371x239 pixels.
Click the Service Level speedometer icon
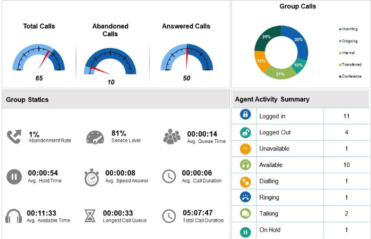point(94,137)
